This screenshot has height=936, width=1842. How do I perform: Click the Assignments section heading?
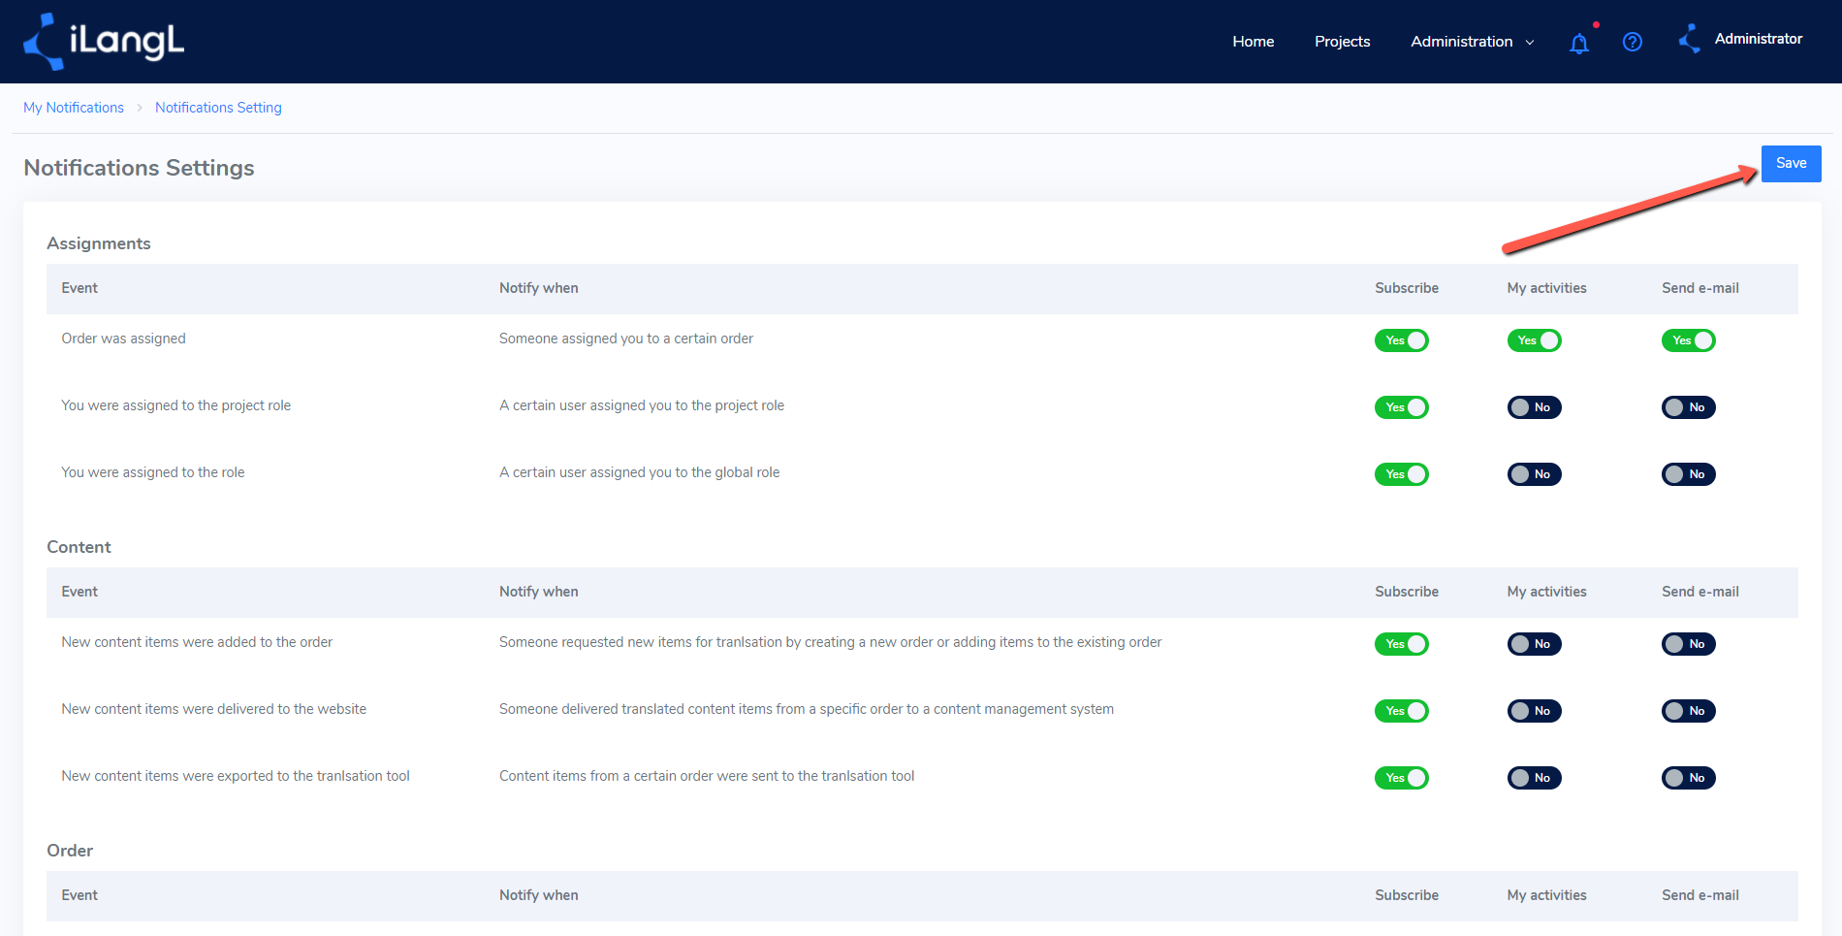(x=99, y=243)
